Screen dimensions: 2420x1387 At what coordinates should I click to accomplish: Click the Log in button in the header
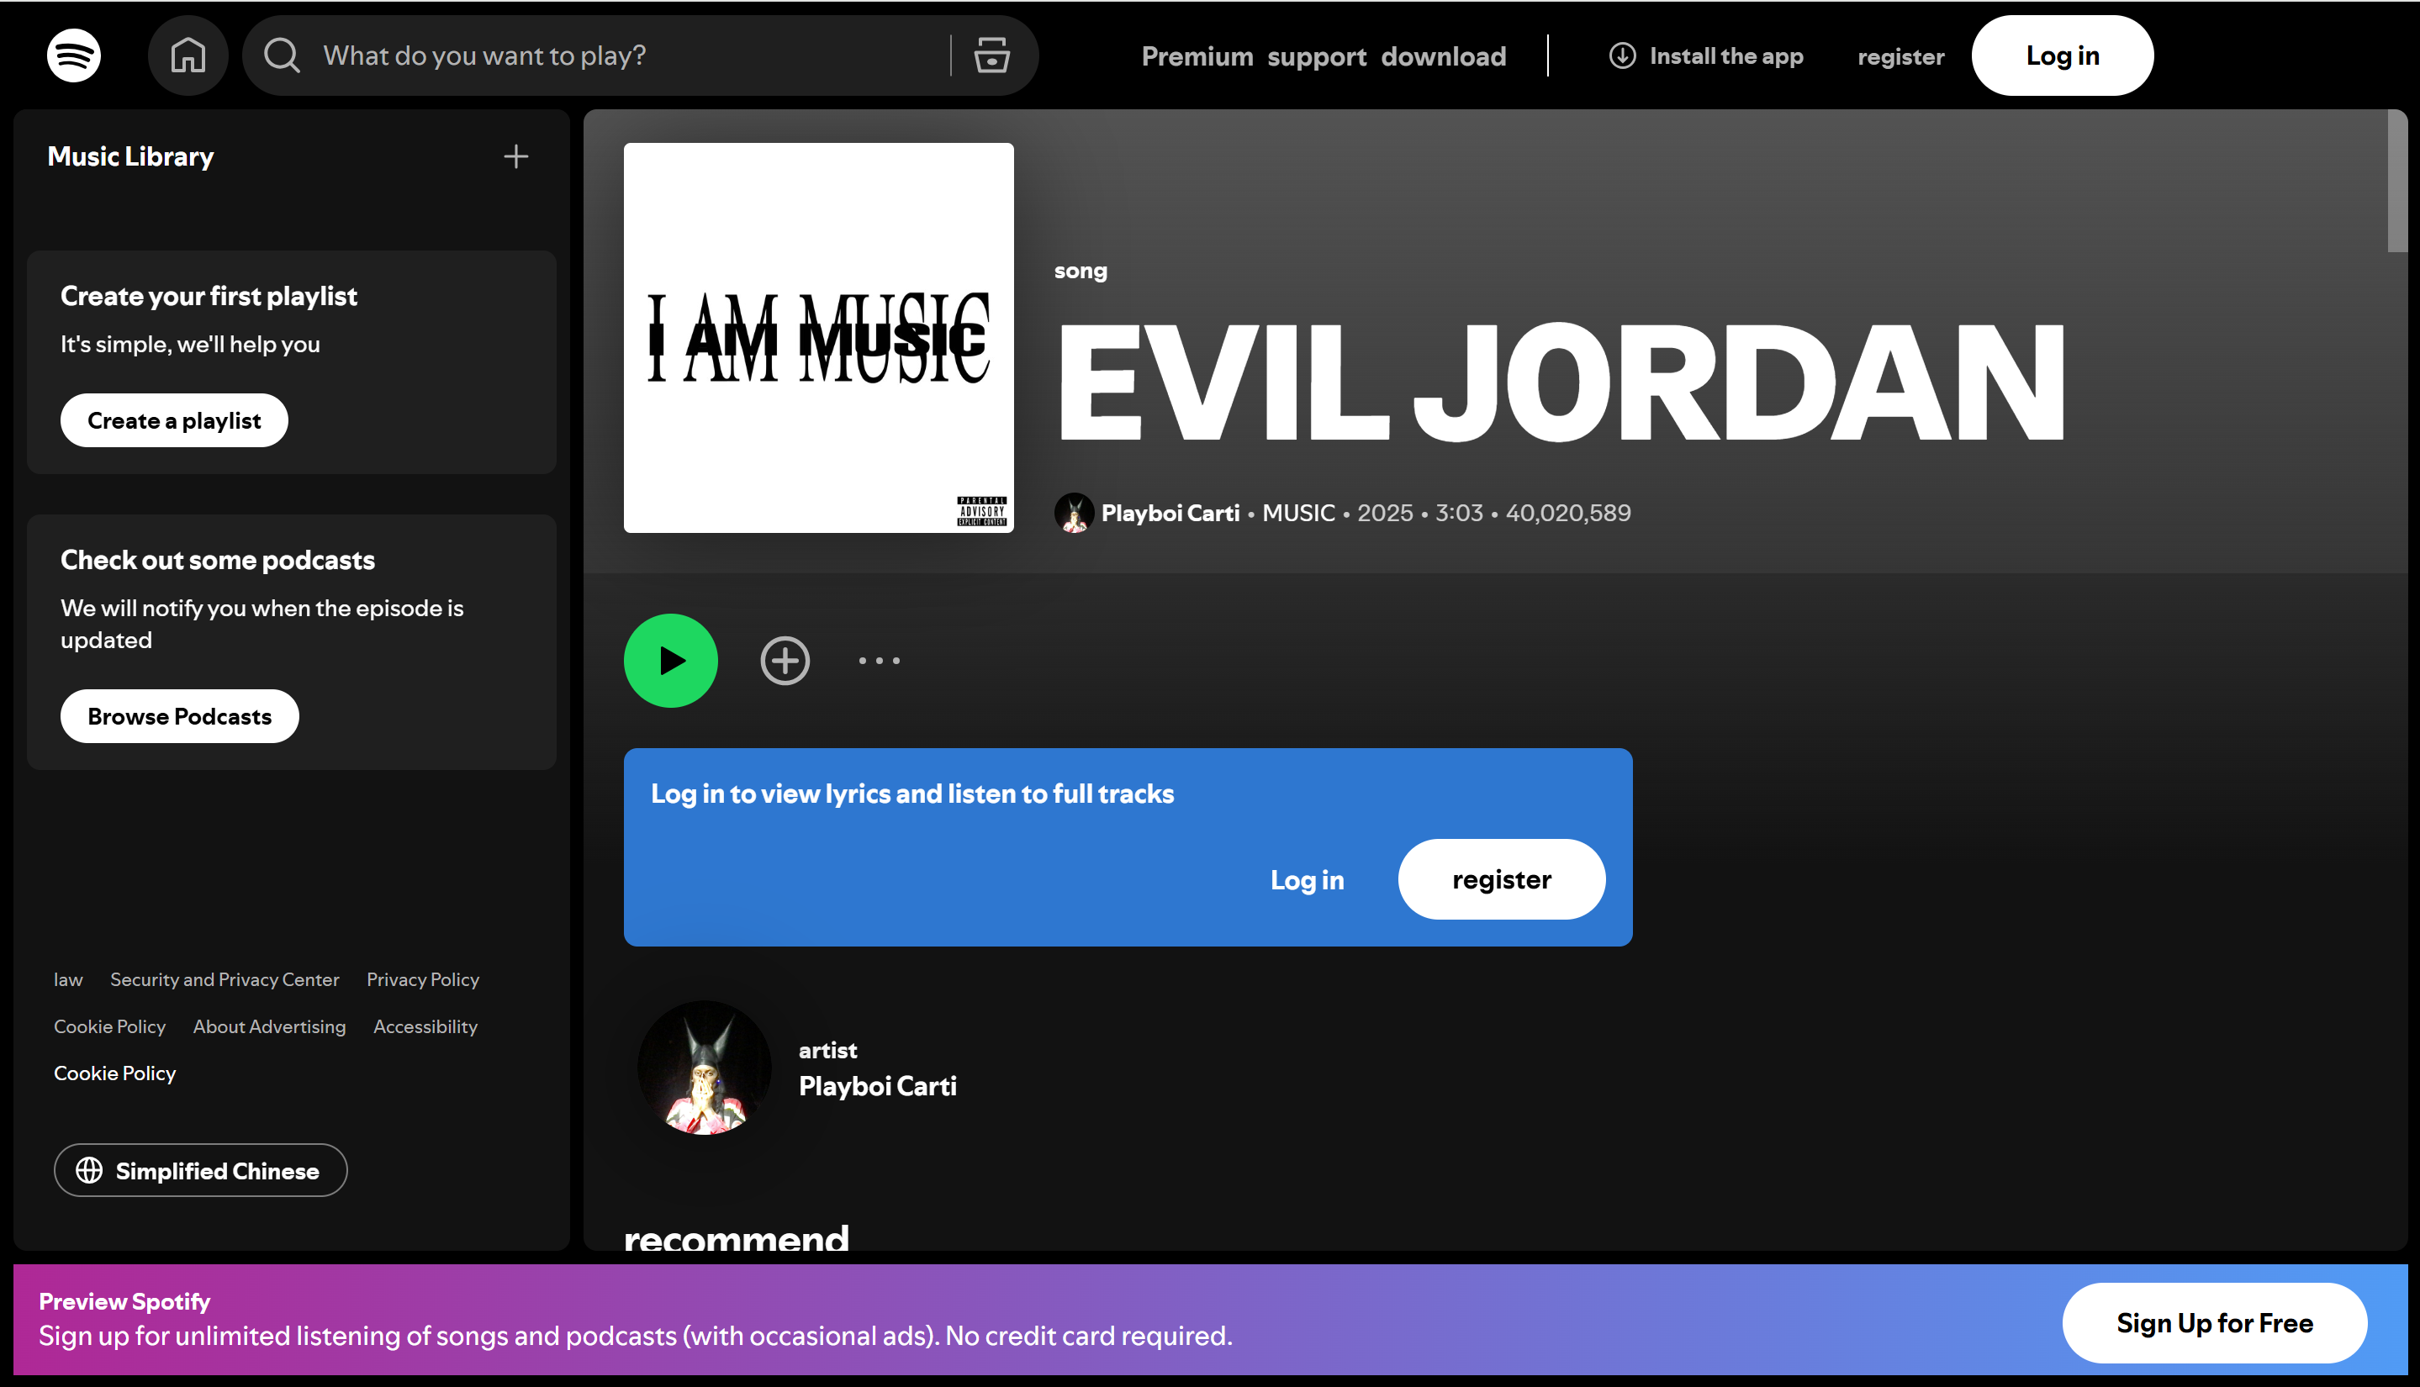point(2061,55)
